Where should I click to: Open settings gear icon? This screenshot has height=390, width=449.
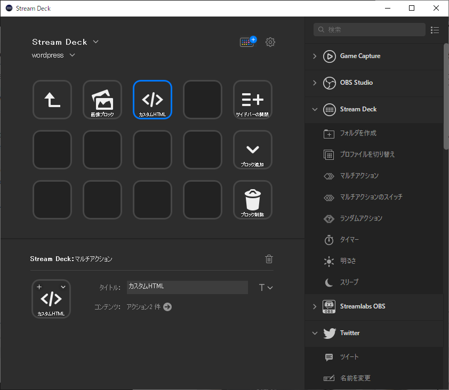(x=270, y=42)
